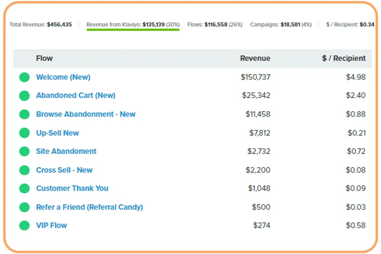381x254 pixels.
Task: Click green status dot for Welcome (New)
Action: click(24, 77)
